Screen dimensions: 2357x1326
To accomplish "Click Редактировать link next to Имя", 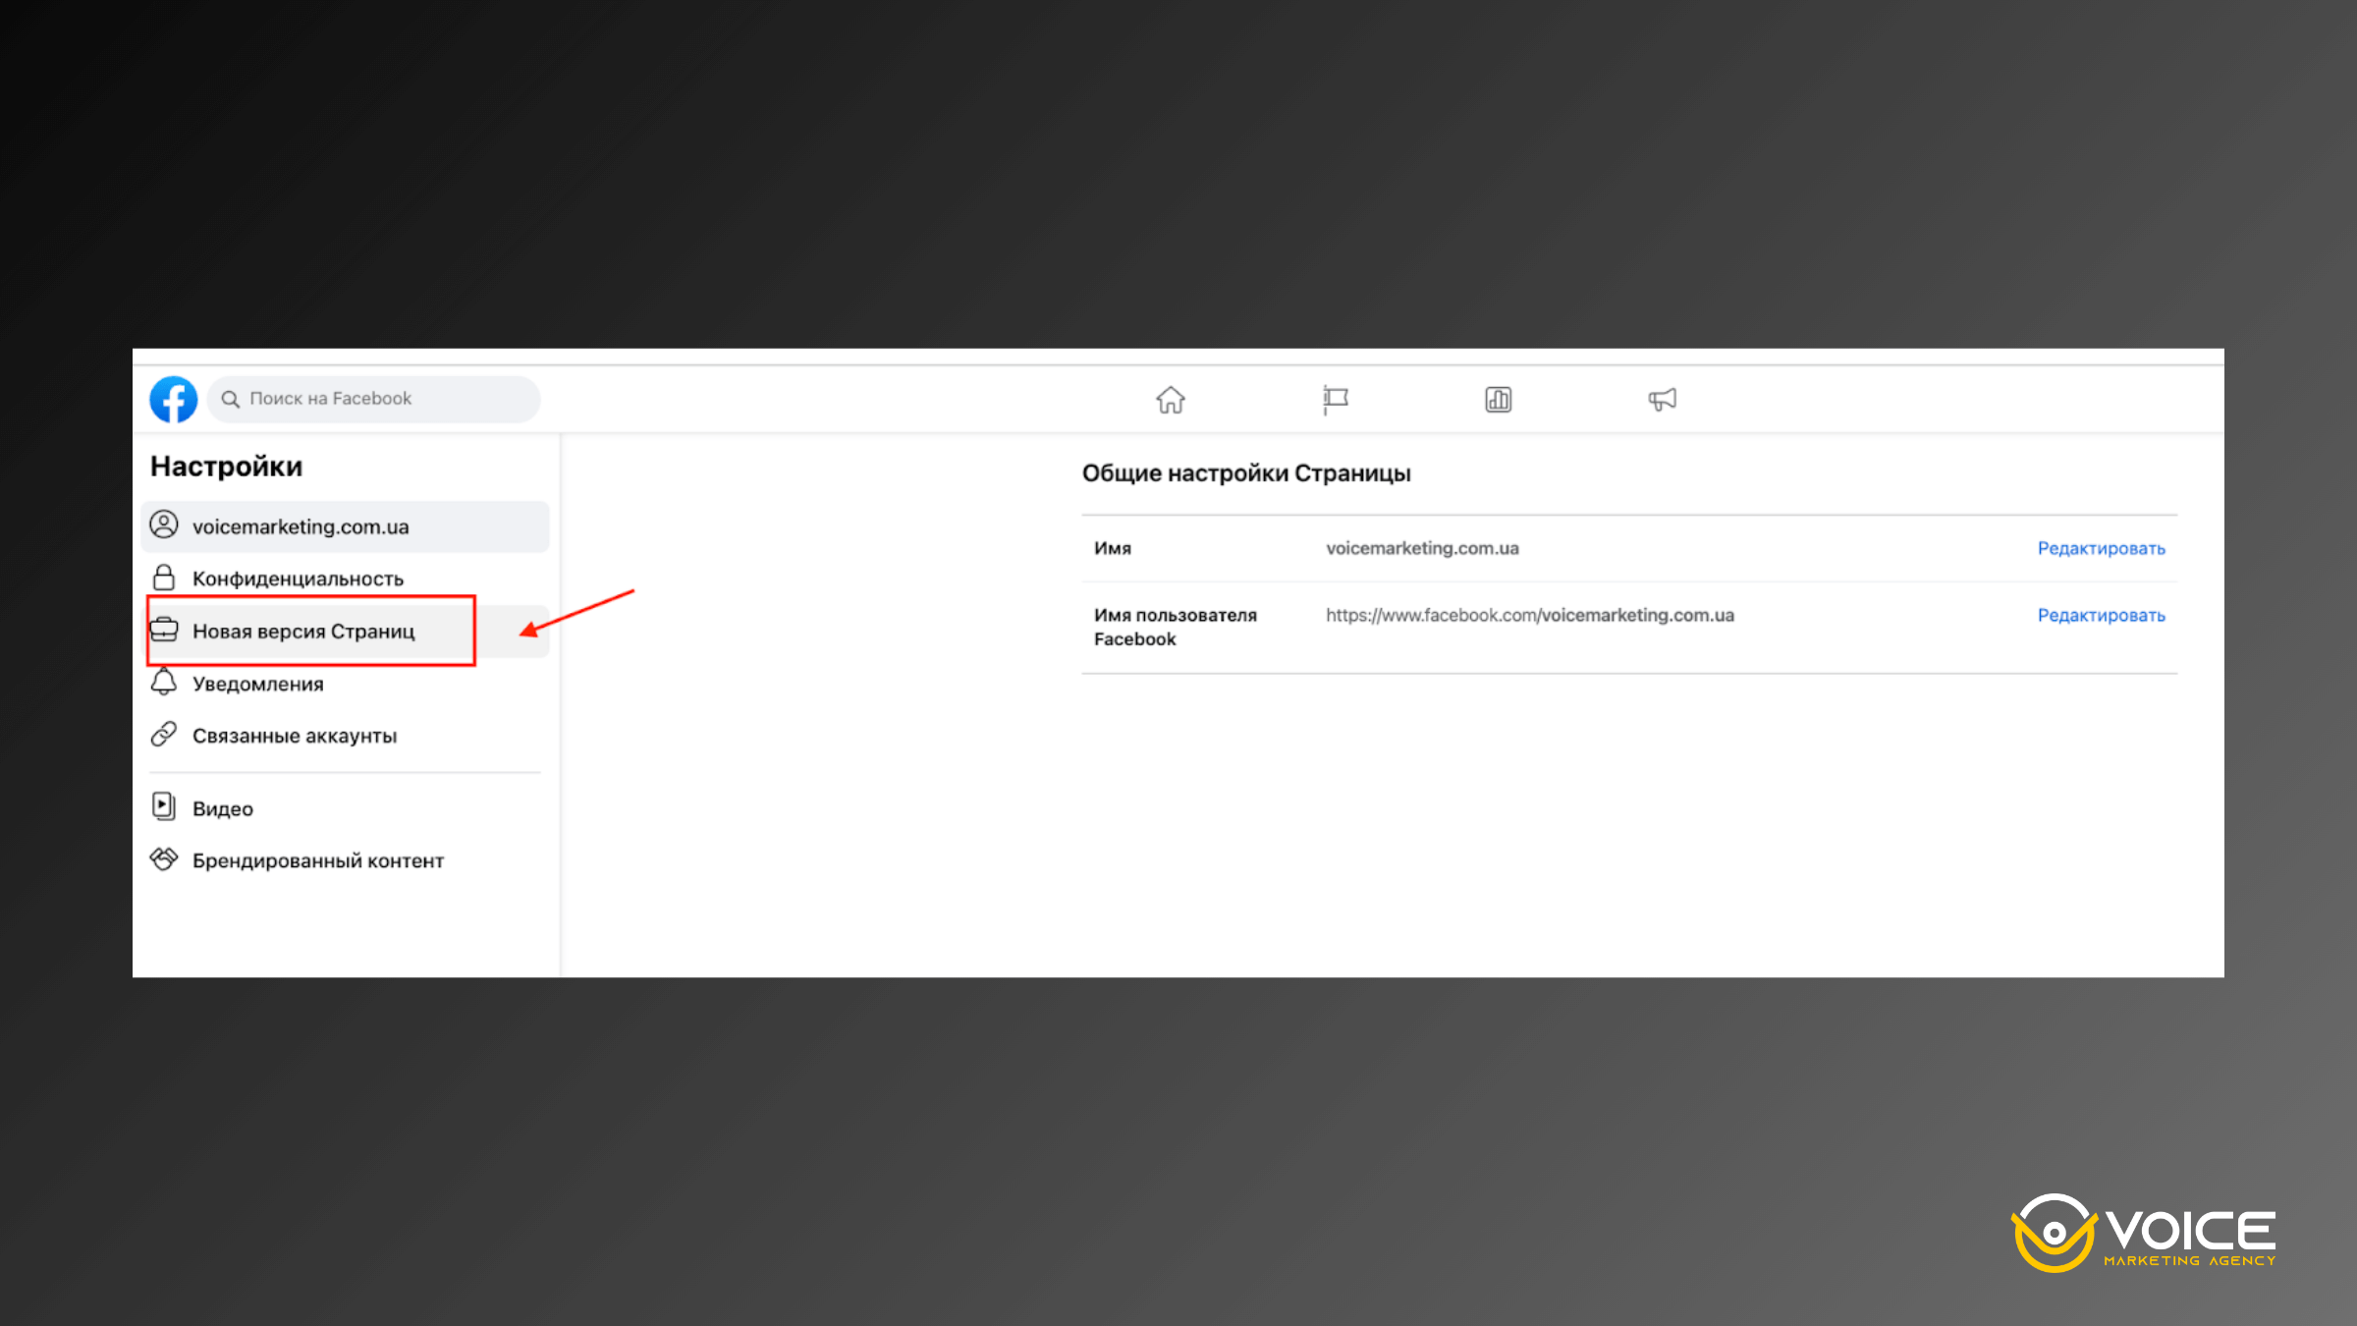I will [2101, 548].
